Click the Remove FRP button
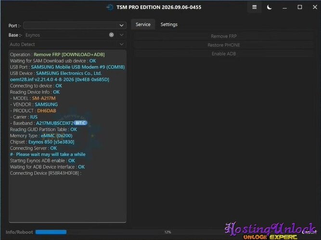 coord(224,36)
